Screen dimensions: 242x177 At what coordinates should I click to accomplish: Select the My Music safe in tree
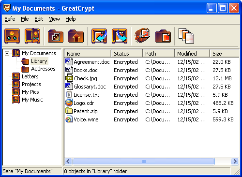(x=32, y=100)
